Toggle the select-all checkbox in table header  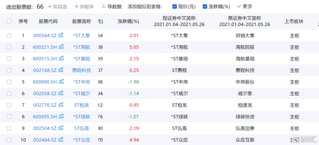coord(9,21)
